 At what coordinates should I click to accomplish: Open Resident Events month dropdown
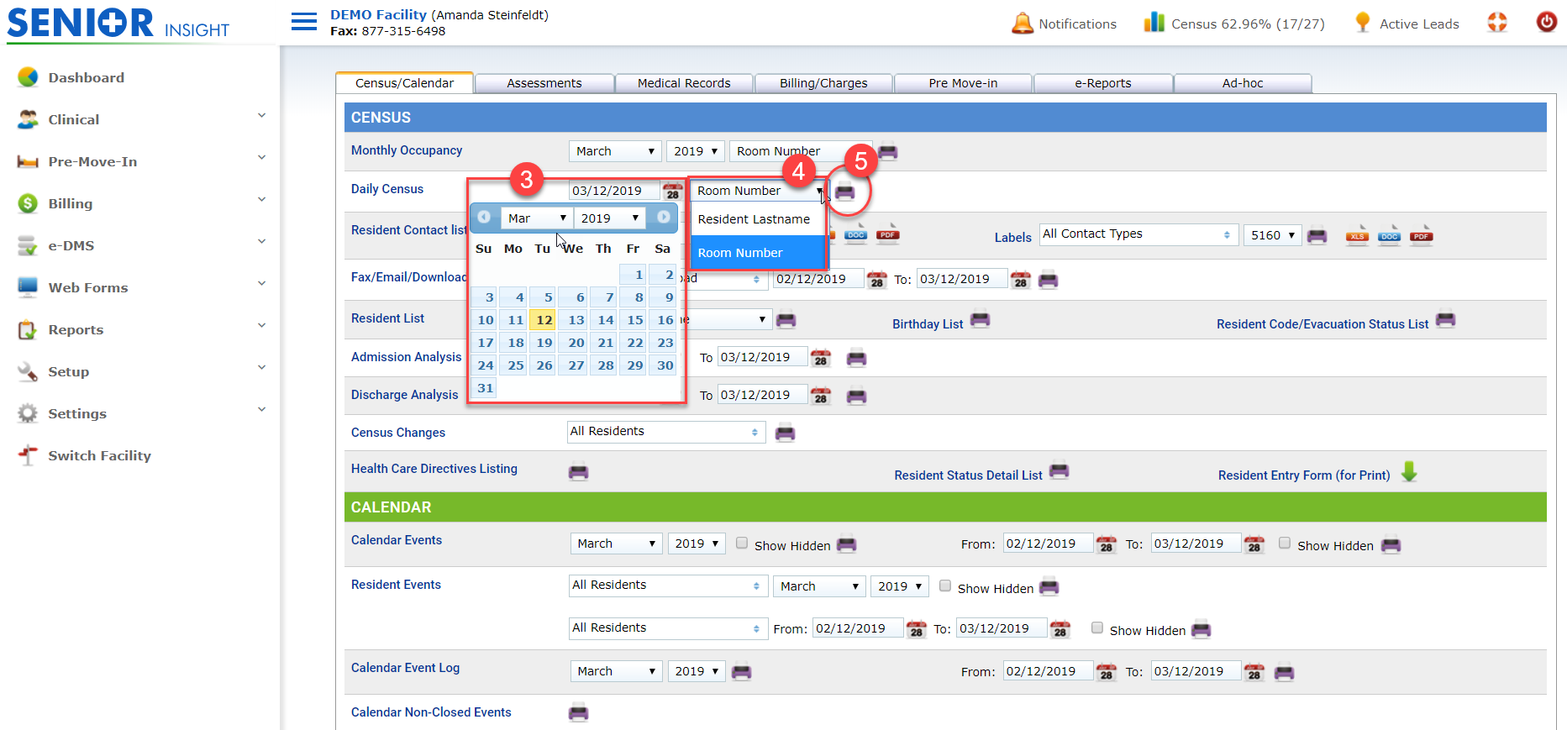coord(819,586)
